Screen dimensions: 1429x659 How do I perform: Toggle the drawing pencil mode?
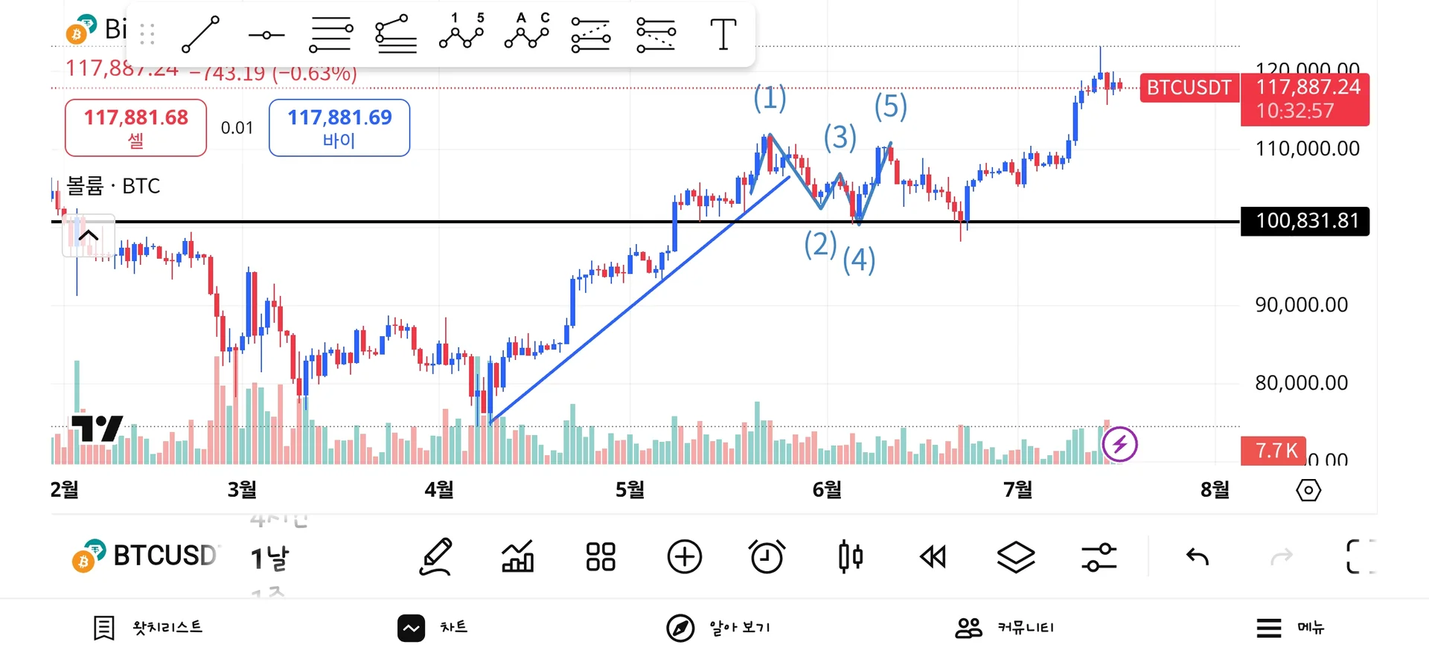436,556
